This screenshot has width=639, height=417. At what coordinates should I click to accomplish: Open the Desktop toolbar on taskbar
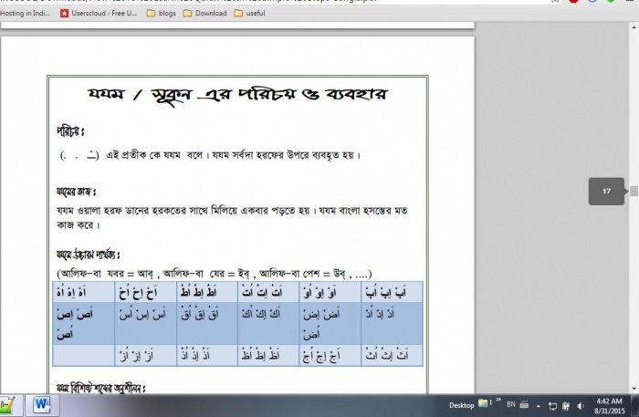(x=462, y=404)
